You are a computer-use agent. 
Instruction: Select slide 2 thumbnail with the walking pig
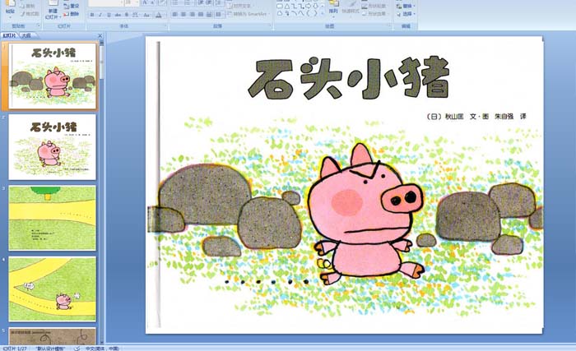tap(52, 147)
